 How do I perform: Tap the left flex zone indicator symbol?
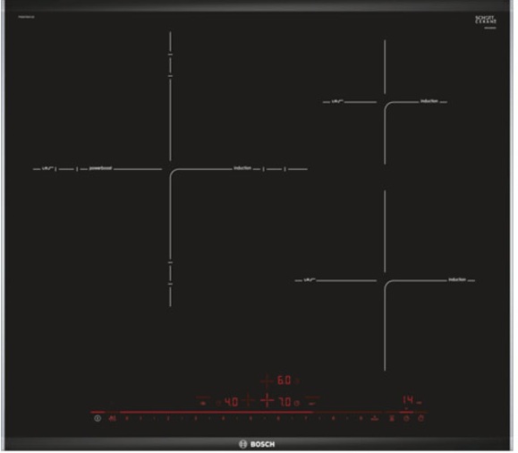click(203, 401)
